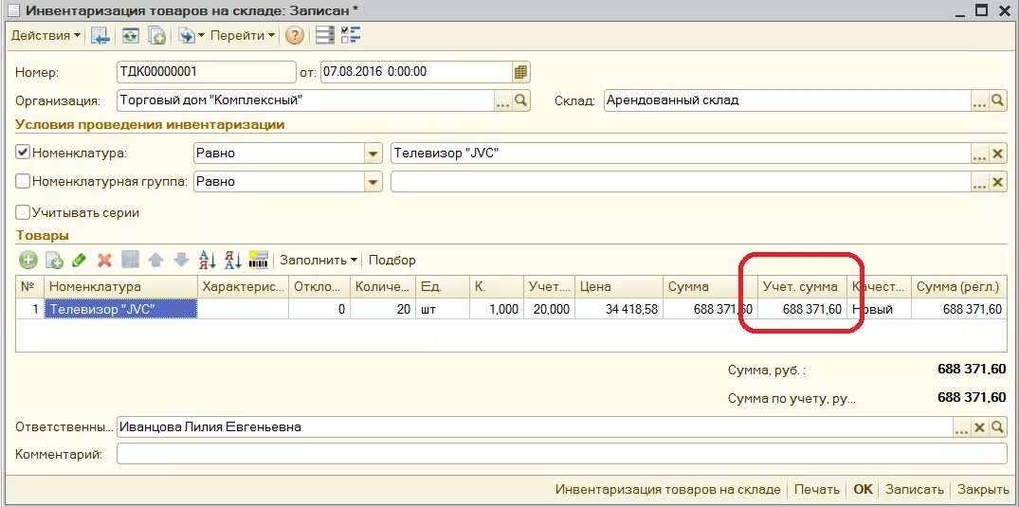Image resolution: width=1019 pixels, height=507 pixels.
Task: Click the barcode scanner icon in Товары toolbar
Action: (259, 260)
